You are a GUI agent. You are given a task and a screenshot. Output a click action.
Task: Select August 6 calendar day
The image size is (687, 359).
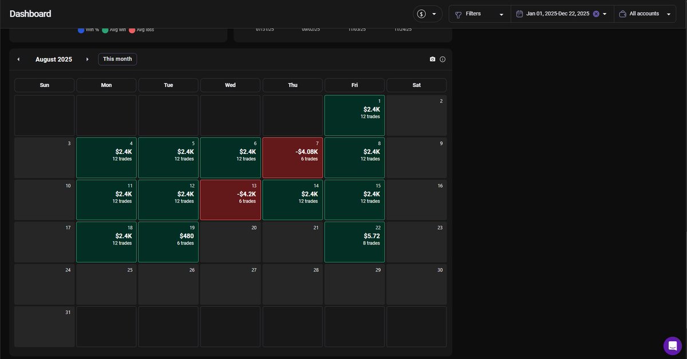(x=230, y=157)
